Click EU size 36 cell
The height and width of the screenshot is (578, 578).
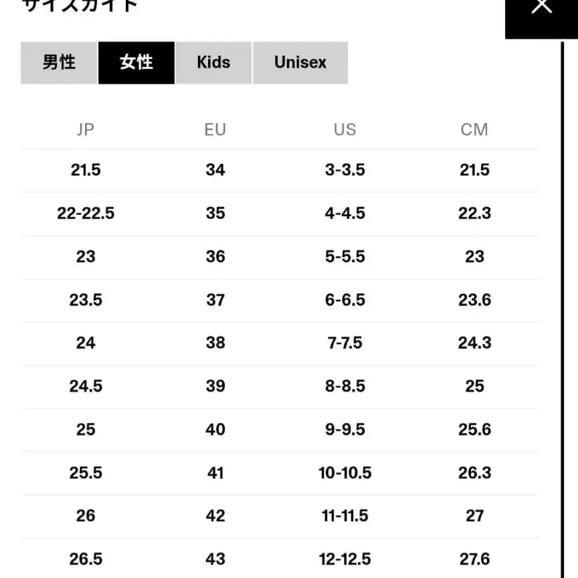coord(215,256)
